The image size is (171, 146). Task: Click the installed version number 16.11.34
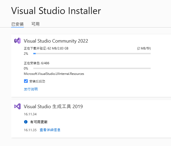tap(30, 114)
